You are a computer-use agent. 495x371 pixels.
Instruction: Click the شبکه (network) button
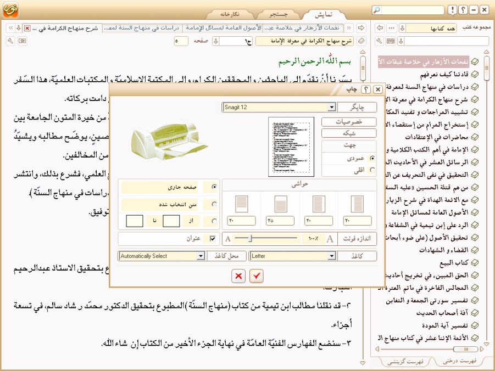point(349,133)
